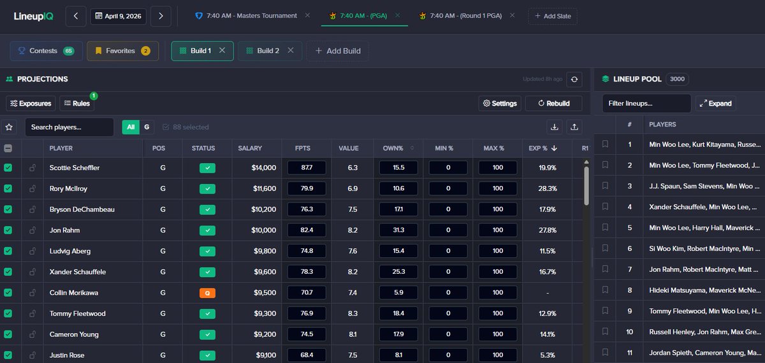The height and width of the screenshot is (363, 765).
Task: Click Collin Morikawa's orange Q status badge
Action: pyautogui.click(x=207, y=293)
